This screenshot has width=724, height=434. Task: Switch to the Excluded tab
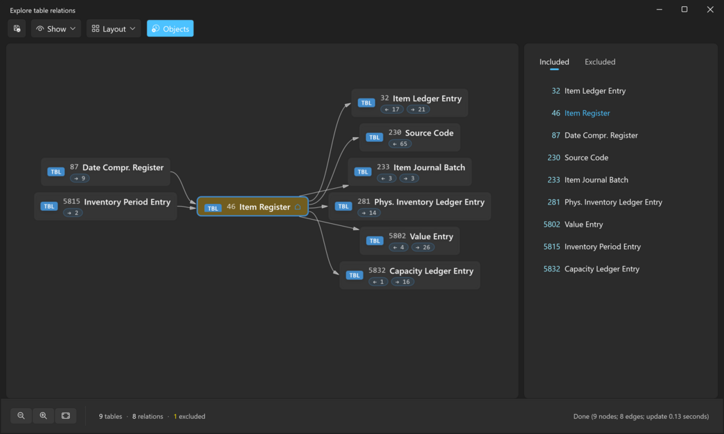pyautogui.click(x=600, y=62)
